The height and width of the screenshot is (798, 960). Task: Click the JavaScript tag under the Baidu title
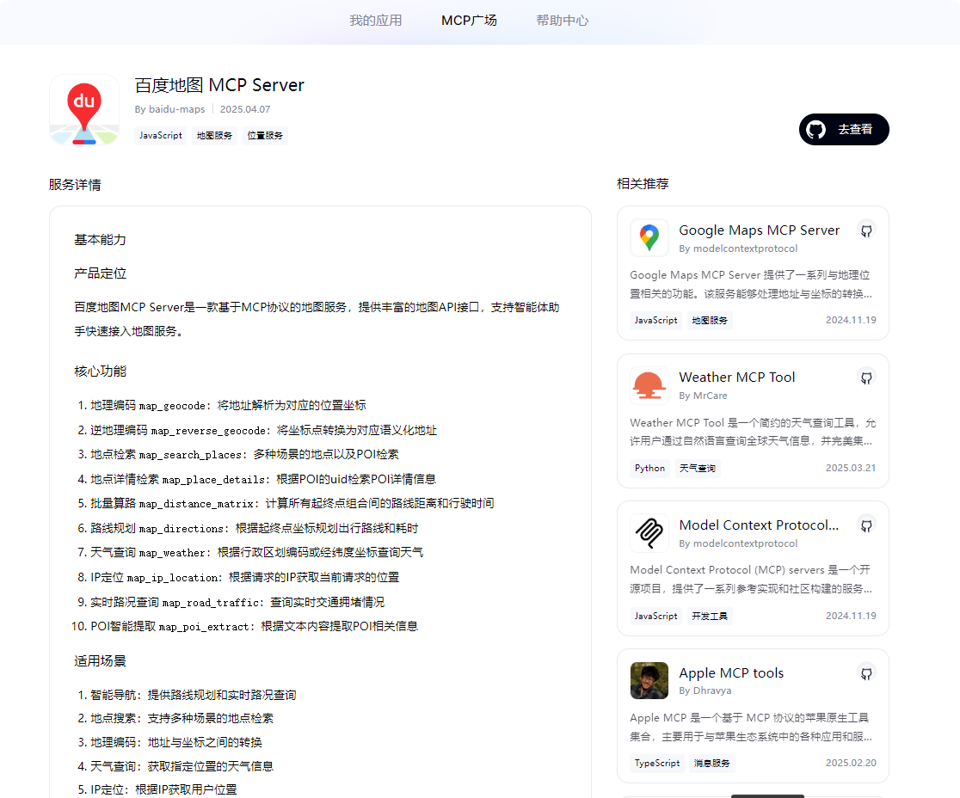coord(161,136)
